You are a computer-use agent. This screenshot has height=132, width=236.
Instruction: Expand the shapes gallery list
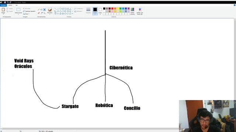tap(73, 14)
